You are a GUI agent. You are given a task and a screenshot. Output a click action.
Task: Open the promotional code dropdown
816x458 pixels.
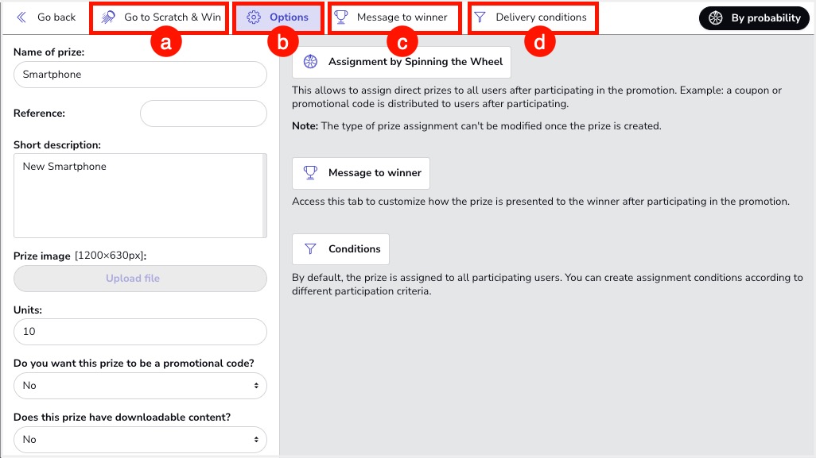pyautogui.click(x=140, y=386)
